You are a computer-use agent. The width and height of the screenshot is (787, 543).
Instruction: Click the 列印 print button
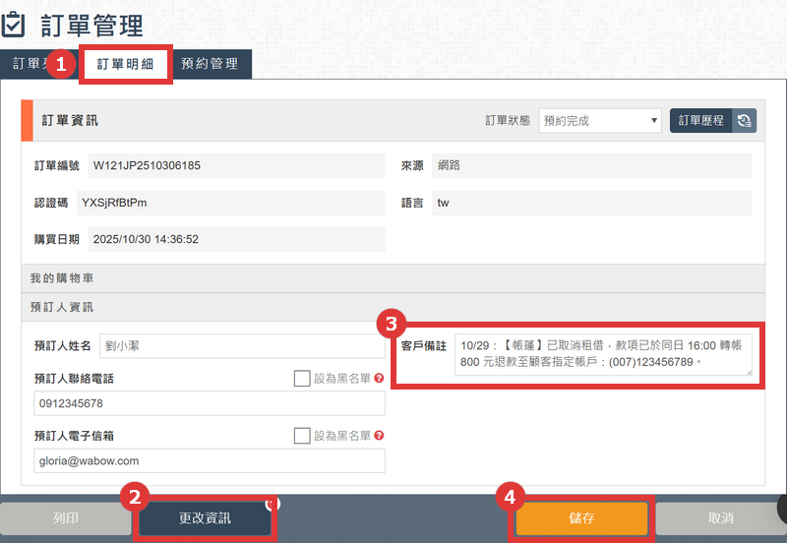coord(66,518)
